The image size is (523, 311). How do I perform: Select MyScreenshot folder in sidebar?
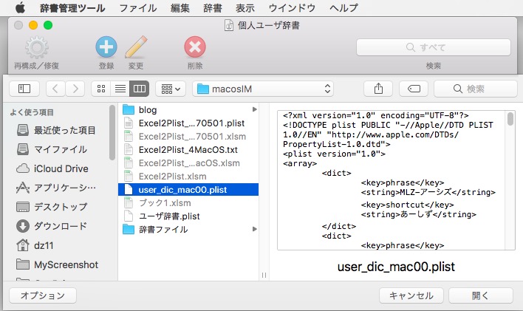coord(58,264)
